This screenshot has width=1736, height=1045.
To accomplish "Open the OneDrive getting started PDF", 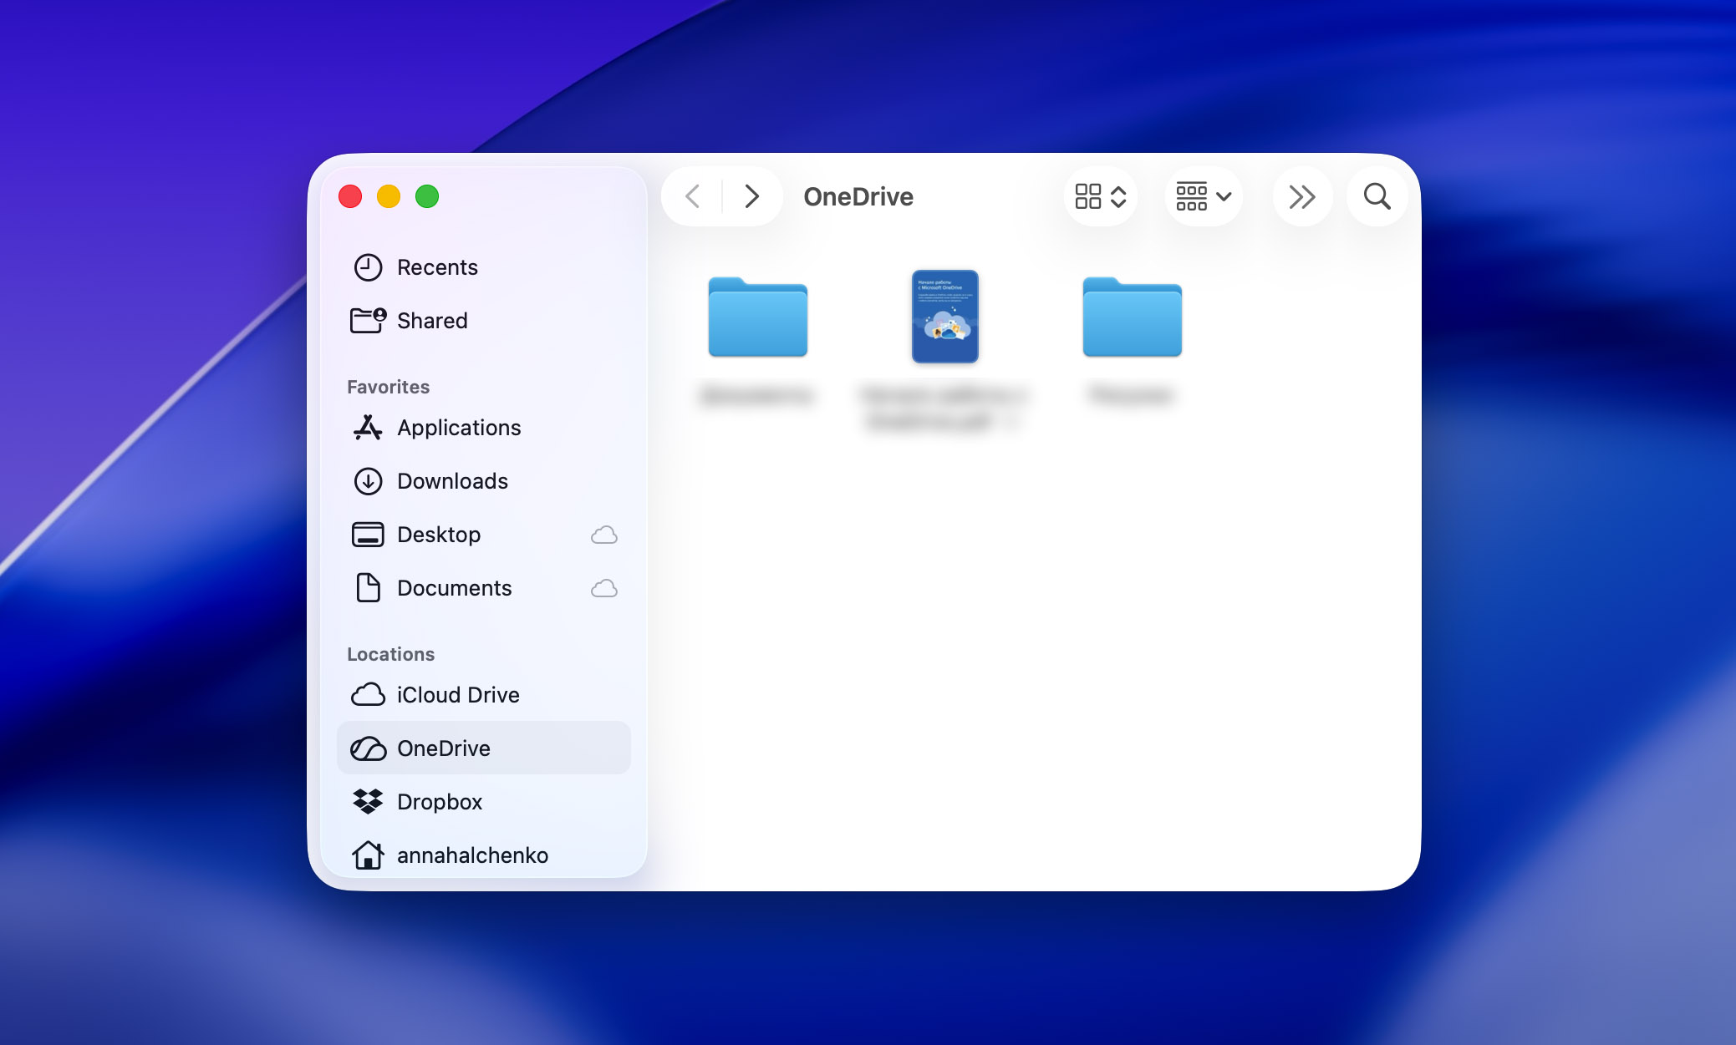I will pos(945,317).
